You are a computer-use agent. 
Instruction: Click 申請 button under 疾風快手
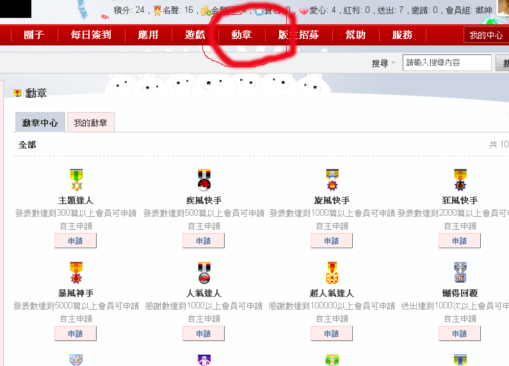204,241
